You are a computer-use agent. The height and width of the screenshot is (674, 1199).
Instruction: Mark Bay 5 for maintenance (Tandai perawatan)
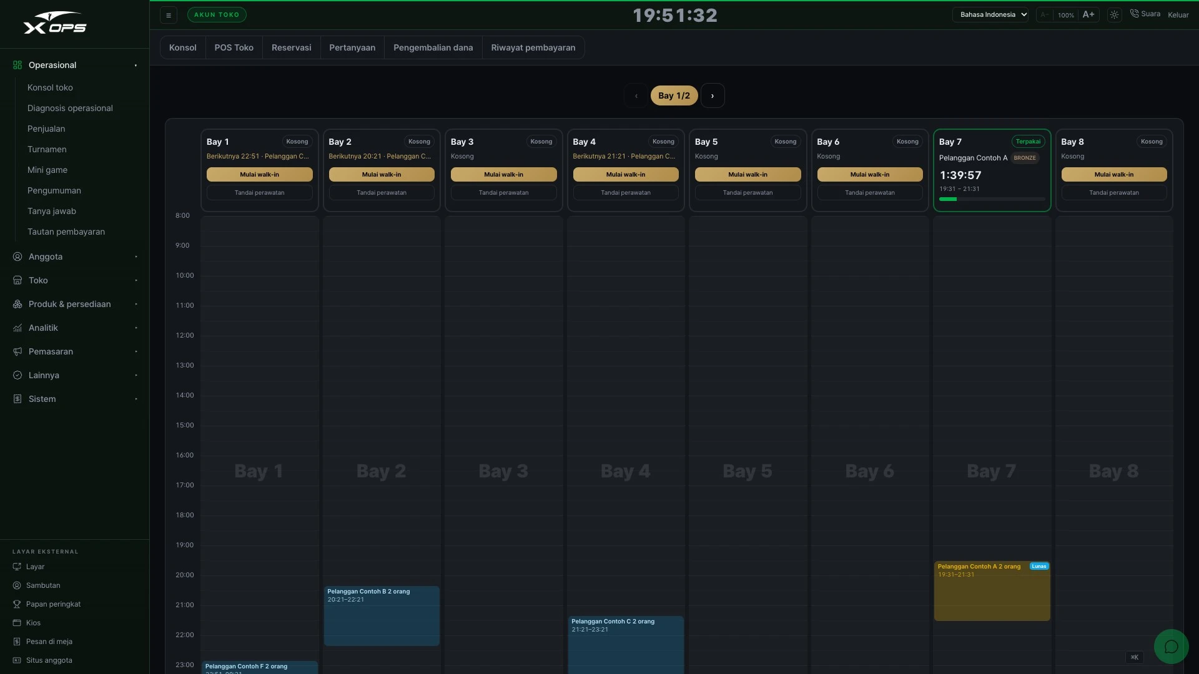(x=748, y=193)
